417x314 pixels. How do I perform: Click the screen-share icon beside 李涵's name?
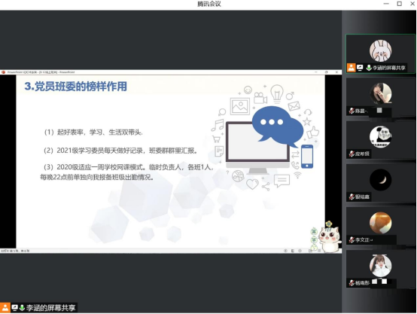[360, 68]
